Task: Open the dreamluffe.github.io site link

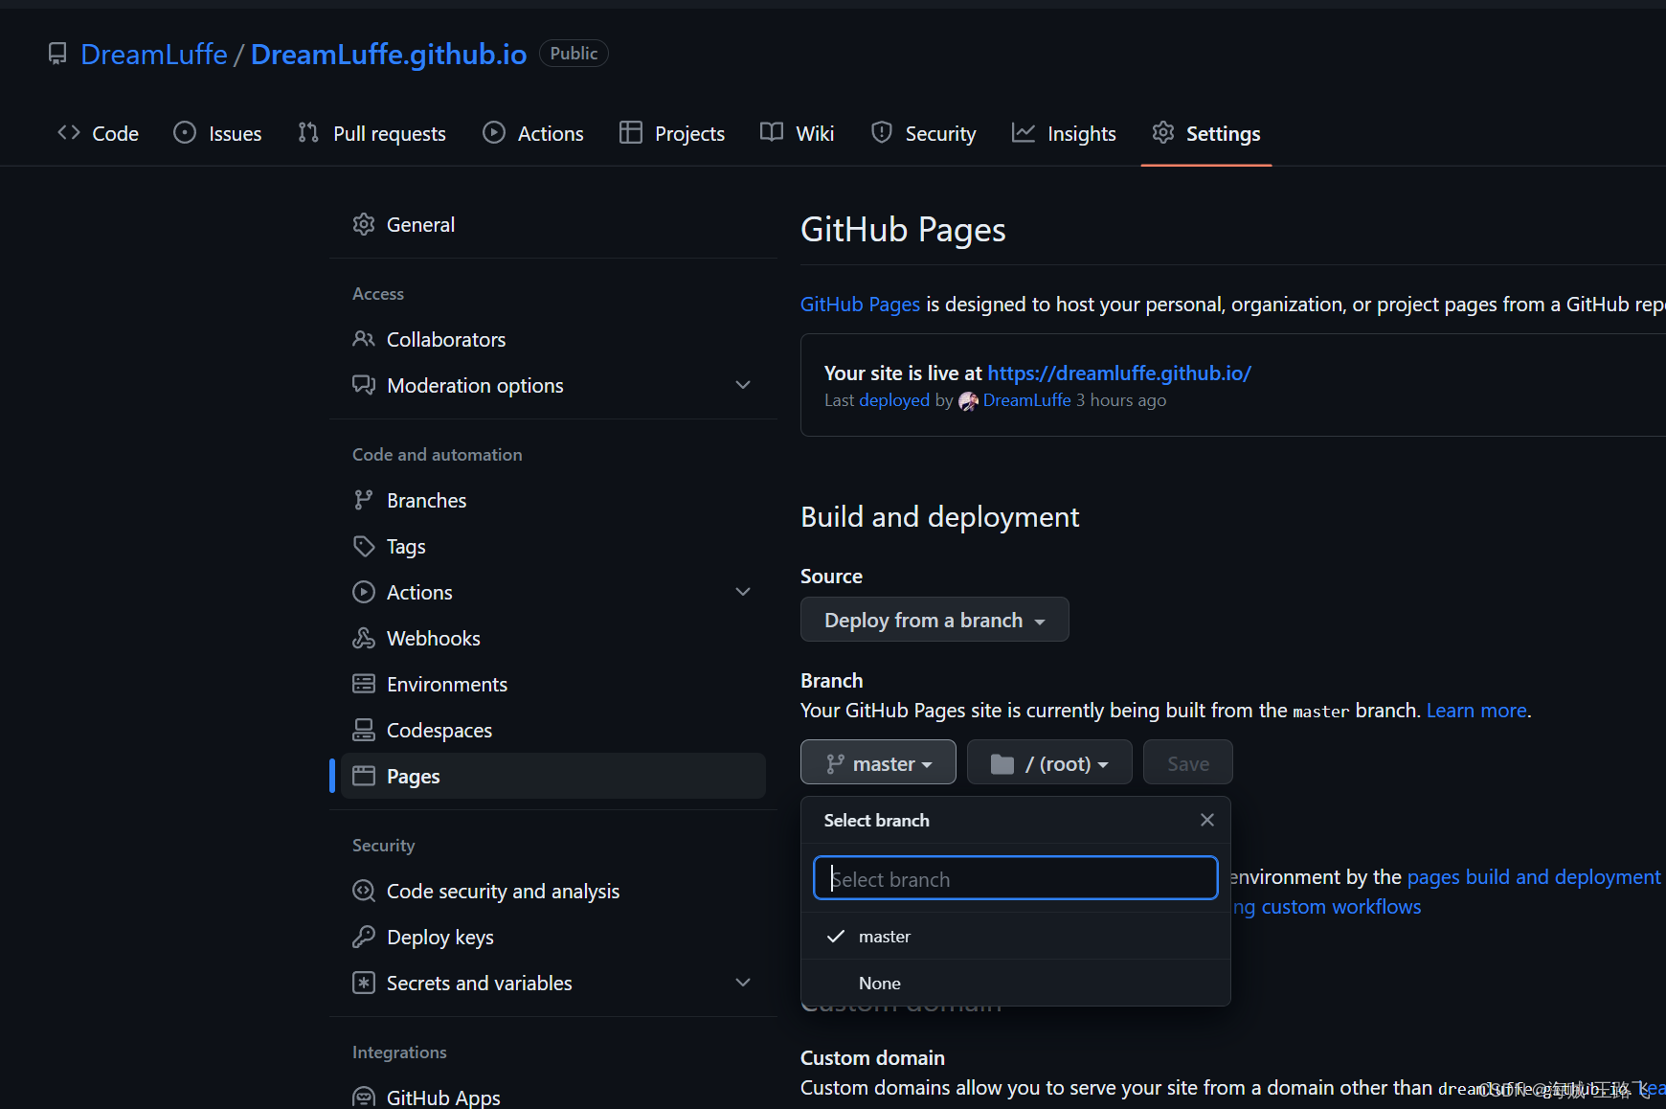Action: click(x=1118, y=373)
